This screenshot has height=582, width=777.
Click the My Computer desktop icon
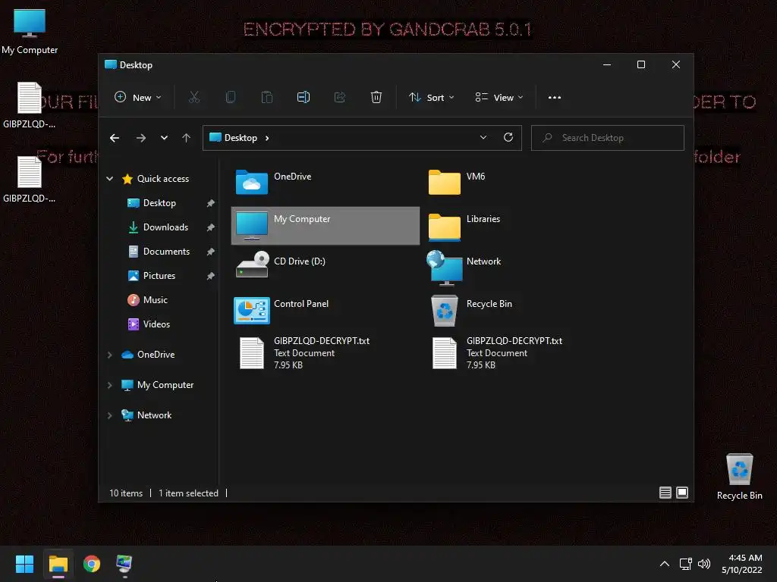[x=30, y=32]
